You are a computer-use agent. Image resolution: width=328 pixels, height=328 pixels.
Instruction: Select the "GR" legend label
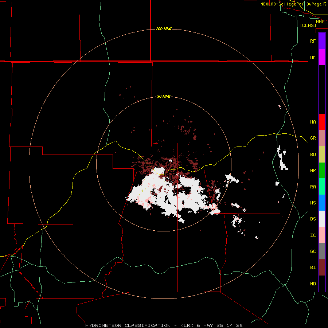313,138
